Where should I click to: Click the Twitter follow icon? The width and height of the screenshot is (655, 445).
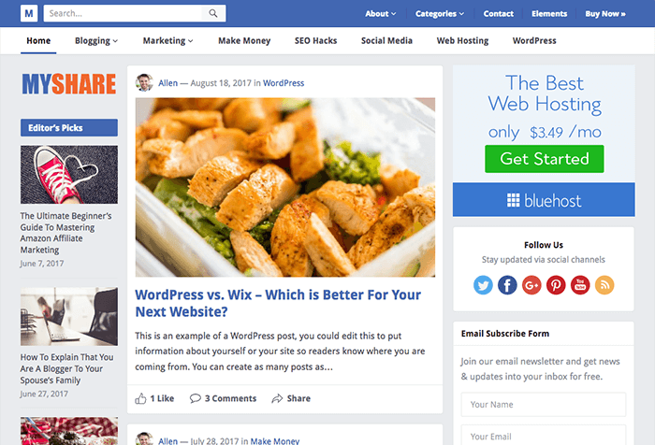[x=483, y=285]
